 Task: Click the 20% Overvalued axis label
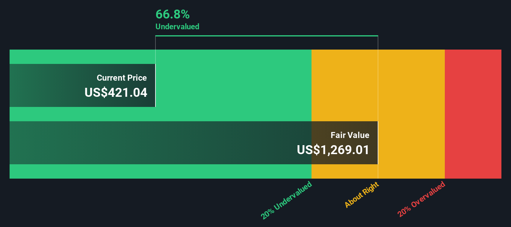click(x=421, y=199)
